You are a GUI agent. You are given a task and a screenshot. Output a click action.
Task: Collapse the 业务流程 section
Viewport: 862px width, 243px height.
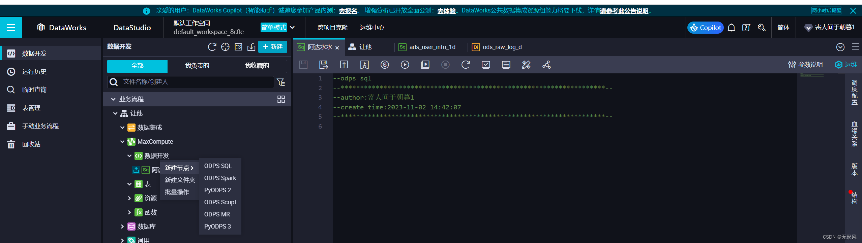coord(113,99)
